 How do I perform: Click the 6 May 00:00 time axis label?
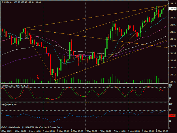click(49, 131)
